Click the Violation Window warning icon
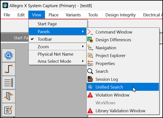This screenshot has height=118, width=163. click(90, 95)
